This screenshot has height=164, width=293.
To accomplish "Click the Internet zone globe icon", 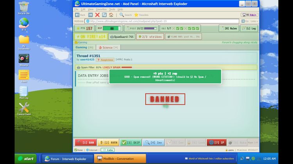I will coord(87,150).
